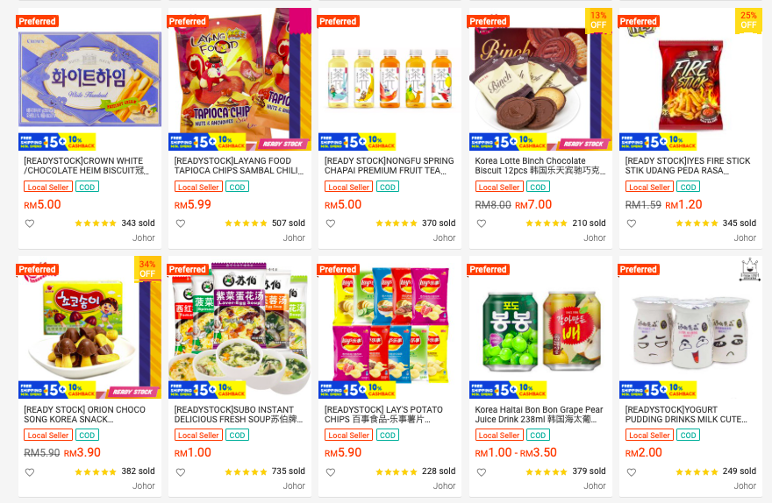This screenshot has height=503, width=772.
Task: Click COD tag on Yogurt Pudding Drinks
Action: coord(688,436)
